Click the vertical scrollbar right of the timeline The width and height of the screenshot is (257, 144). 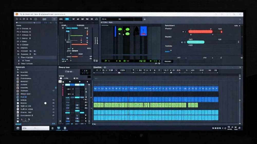[x=240, y=99]
